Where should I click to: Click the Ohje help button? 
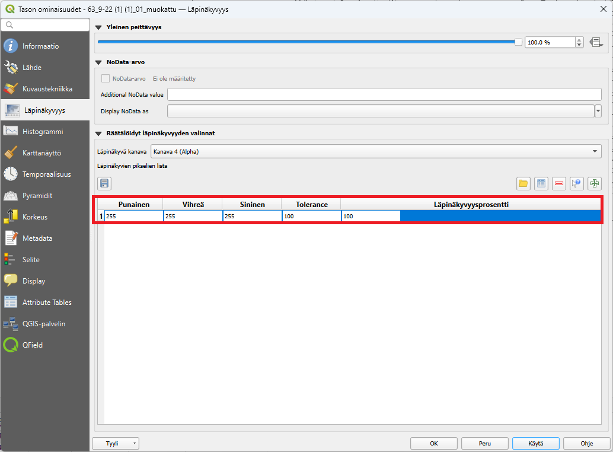point(587,443)
